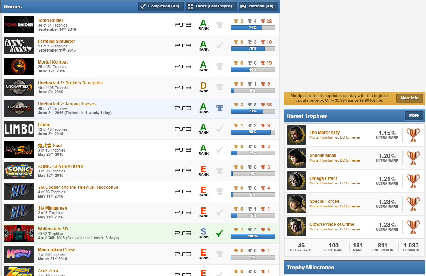Image resolution: width=426 pixels, height=276 pixels.
Task: Open the Uncharted 3: Drake's Deception link
Action: pos(70,83)
